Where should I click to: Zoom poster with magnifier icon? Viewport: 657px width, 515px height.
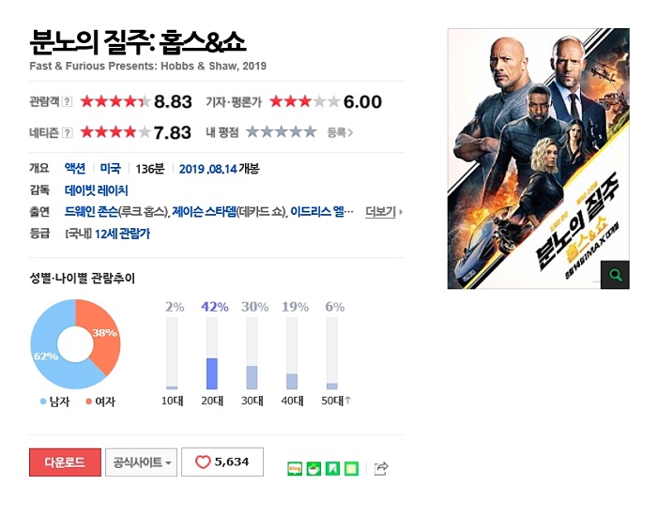click(615, 275)
